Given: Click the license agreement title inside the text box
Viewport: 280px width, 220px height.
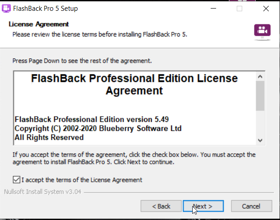Looking at the screenshot, I should pos(134,85).
